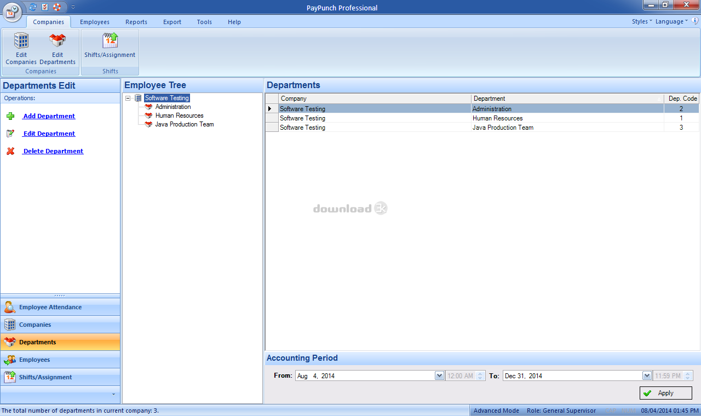The width and height of the screenshot is (701, 416).
Task: Click the blue refresh arrows quick-access icon
Action: [33, 7]
